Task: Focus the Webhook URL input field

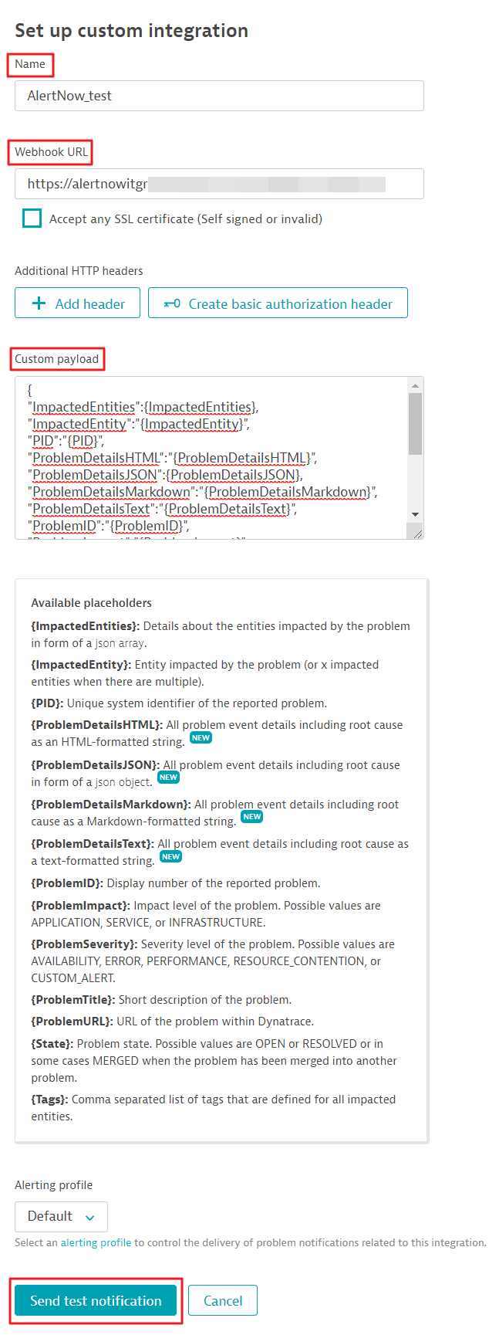Action: tap(219, 184)
